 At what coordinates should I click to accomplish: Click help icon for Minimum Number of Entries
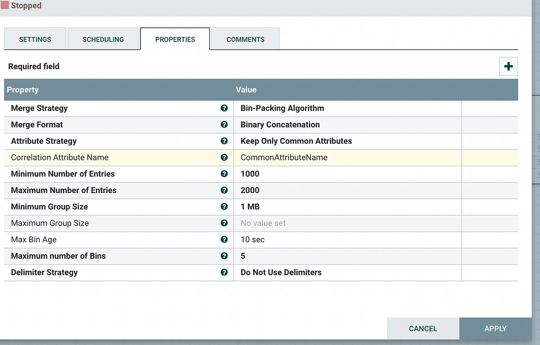[224, 174]
